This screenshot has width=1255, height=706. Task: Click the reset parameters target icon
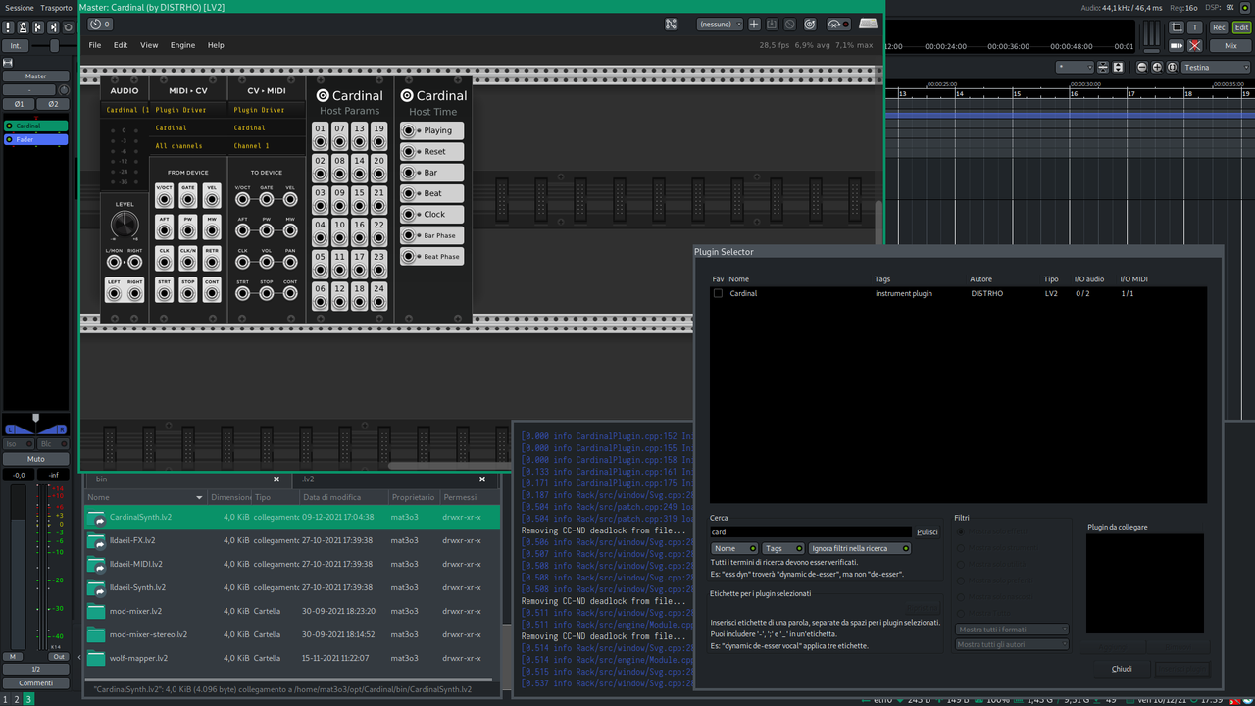[810, 24]
